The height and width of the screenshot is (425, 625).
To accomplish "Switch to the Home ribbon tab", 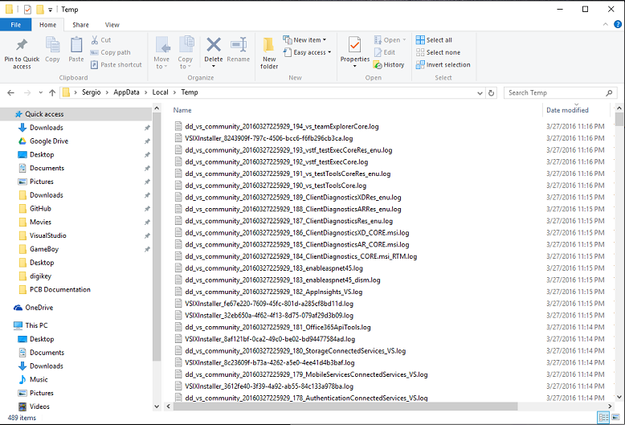I will click(x=48, y=25).
